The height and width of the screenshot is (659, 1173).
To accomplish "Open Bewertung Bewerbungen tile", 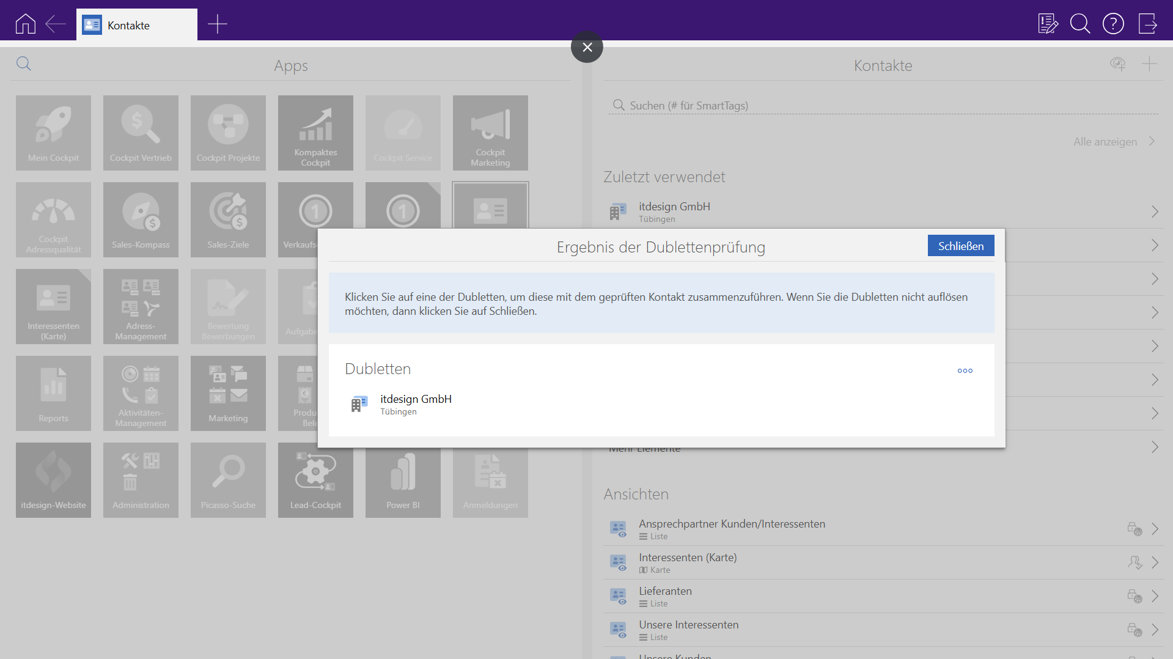I will click(x=228, y=306).
